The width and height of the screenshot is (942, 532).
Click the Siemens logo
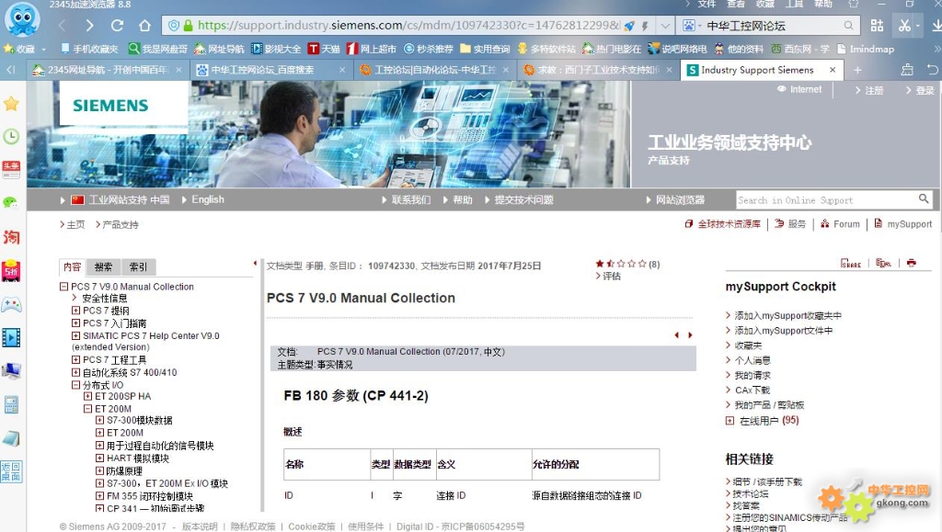tap(110, 106)
